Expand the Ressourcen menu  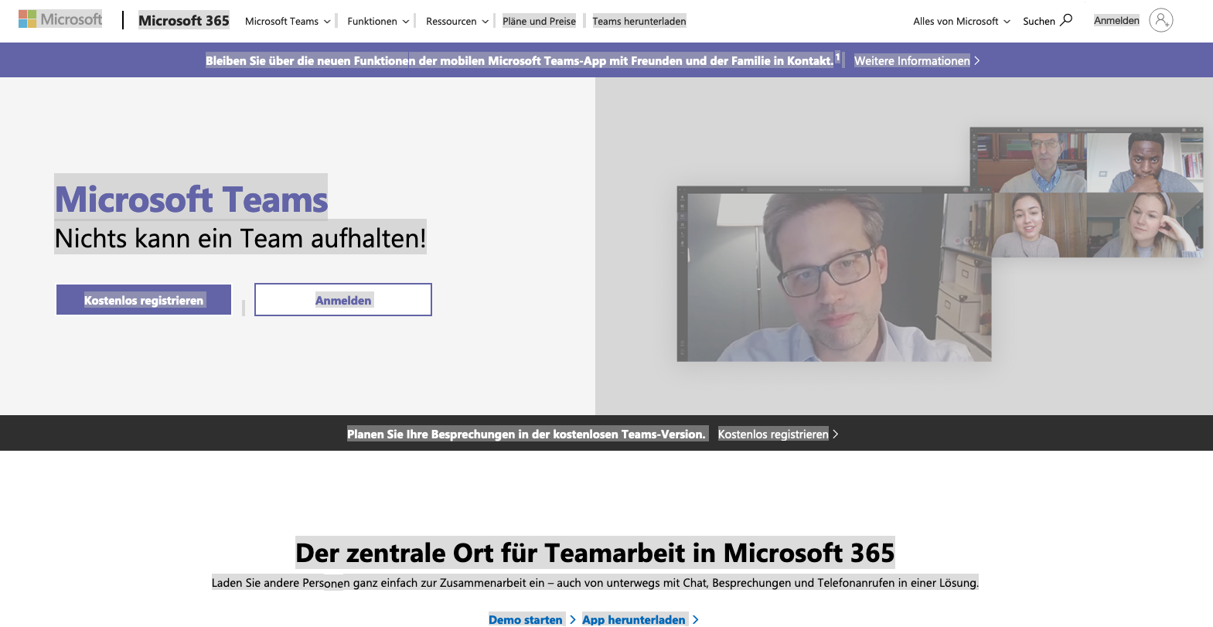tap(457, 22)
